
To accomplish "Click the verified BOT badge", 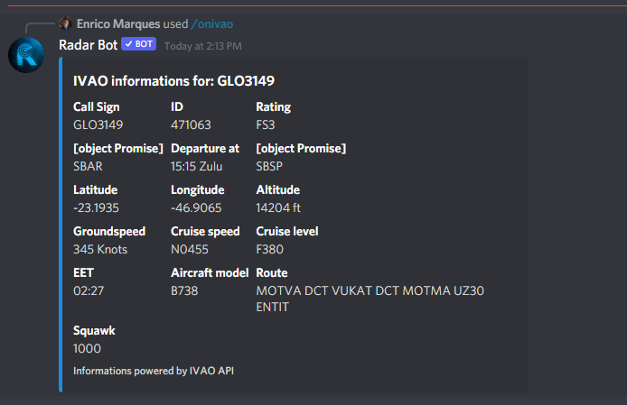I will pos(139,44).
